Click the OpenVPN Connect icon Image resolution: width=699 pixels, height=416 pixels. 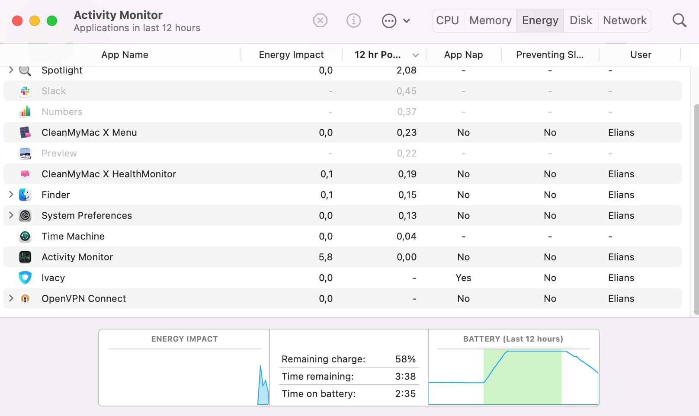[x=25, y=298]
